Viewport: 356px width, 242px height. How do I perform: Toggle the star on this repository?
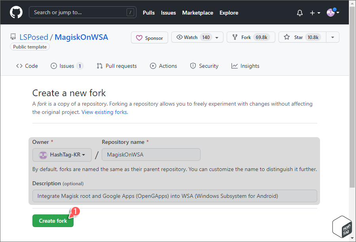click(x=297, y=37)
